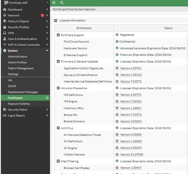Click Internet Service Database Version 7.03572
188x174 pixels.
tap(131, 82)
